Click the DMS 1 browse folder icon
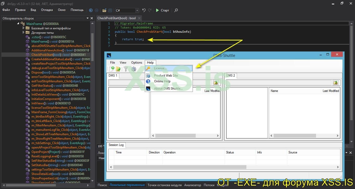This screenshot has height=189, width=355. tap(216, 83)
